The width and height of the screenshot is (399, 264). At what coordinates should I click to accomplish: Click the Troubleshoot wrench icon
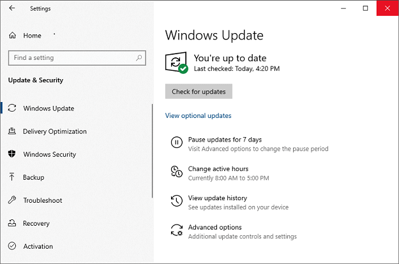12,200
